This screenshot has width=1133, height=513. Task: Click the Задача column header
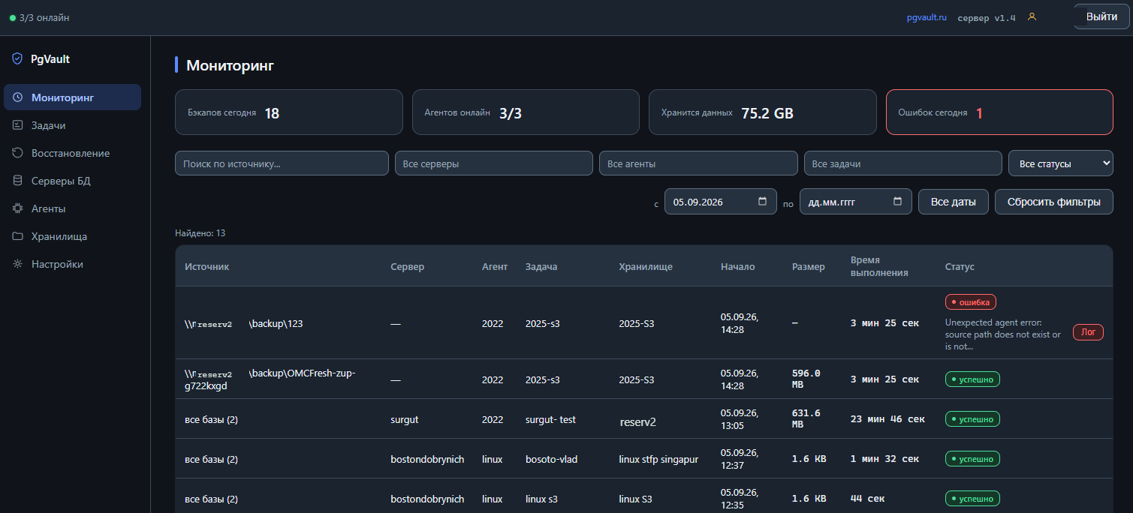(x=541, y=266)
